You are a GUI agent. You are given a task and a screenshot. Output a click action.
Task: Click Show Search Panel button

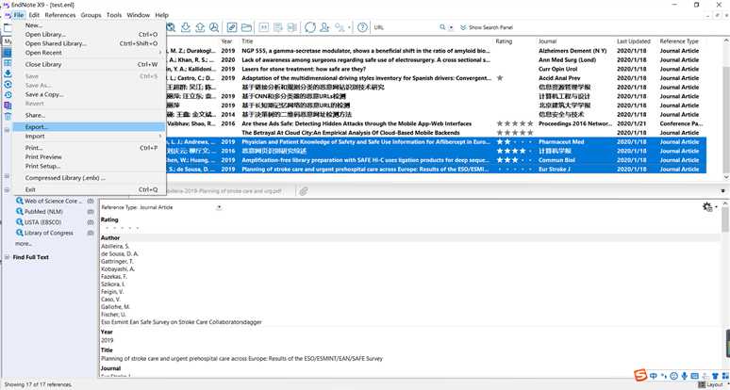point(487,28)
